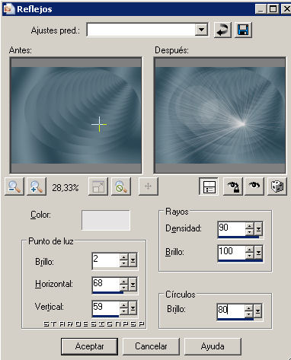The image size is (291, 360).
Task: Open the Color swatch picker
Action: 106,220
